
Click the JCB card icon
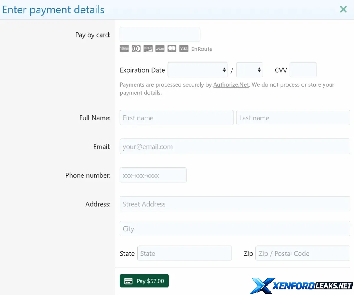pyautogui.click(x=160, y=49)
